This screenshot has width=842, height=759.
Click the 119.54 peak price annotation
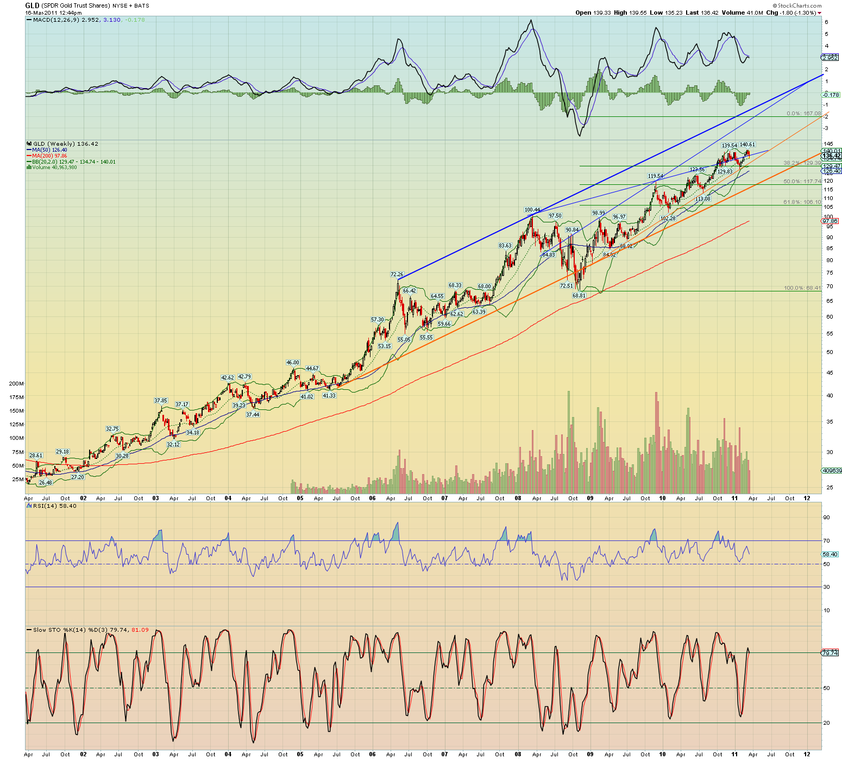pos(655,176)
